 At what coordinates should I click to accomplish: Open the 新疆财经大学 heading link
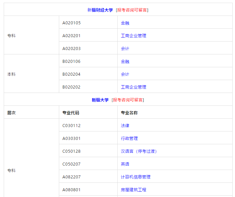[100, 10]
